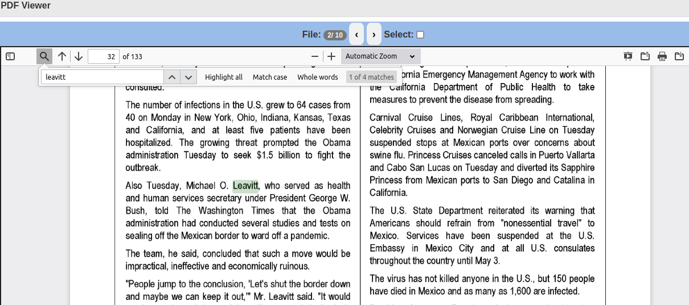Click 'of 133' page count label
This screenshot has width=689, height=305.
tap(132, 56)
